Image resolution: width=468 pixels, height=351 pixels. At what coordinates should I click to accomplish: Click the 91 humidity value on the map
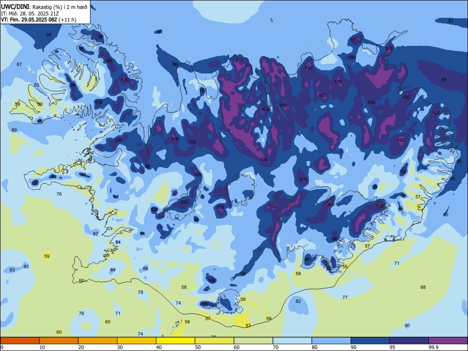[x=451, y=21]
